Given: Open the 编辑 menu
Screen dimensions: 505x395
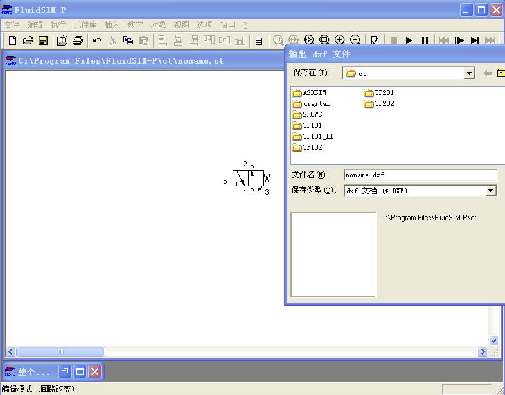Looking at the screenshot, I should point(35,25).
